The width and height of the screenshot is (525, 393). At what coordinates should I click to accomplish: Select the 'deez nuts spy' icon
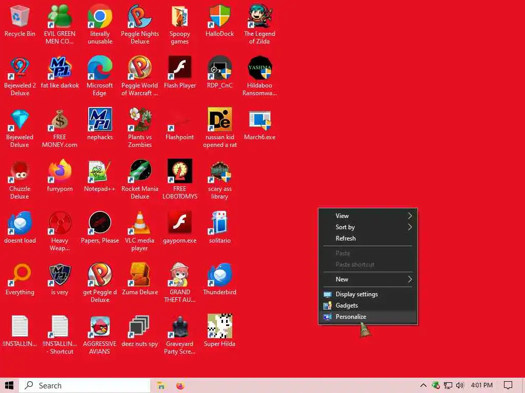tap(139, 326)
